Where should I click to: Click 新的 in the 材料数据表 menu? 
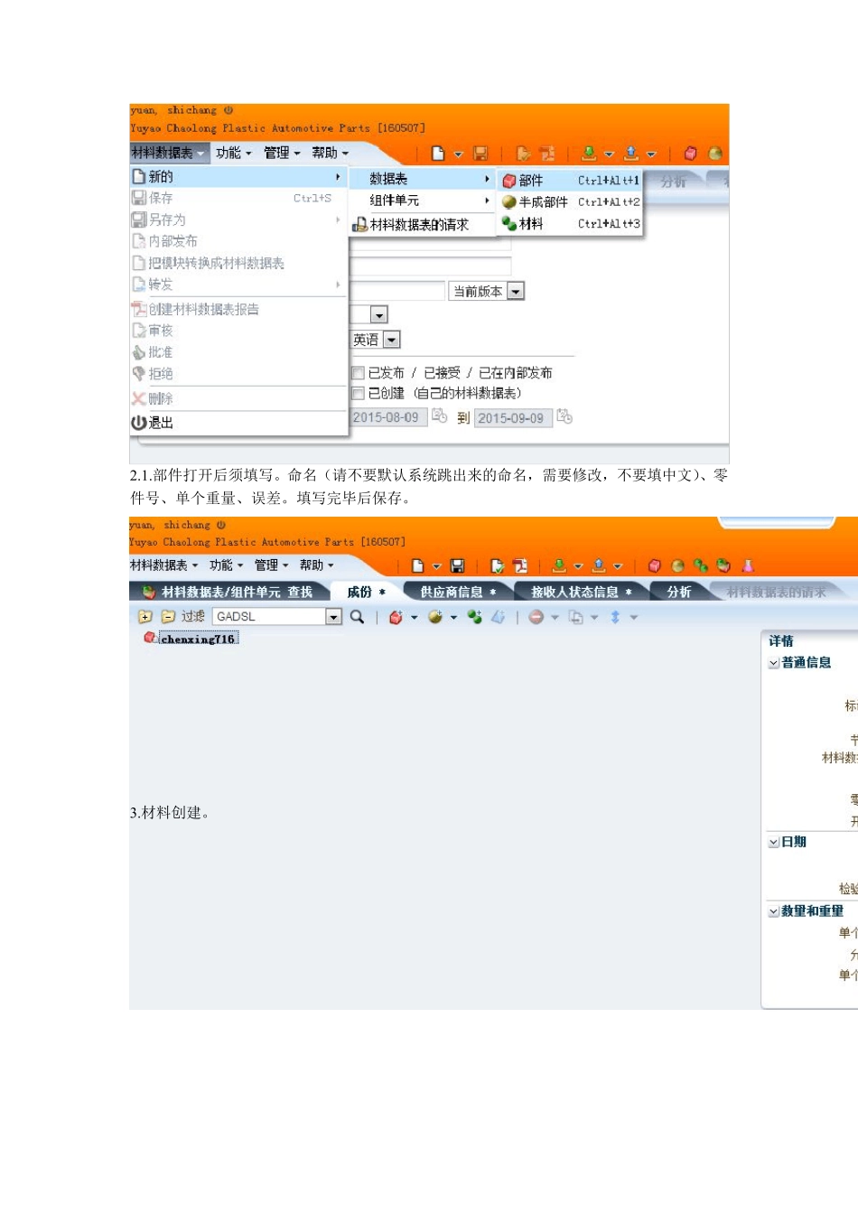pos(238,177)
